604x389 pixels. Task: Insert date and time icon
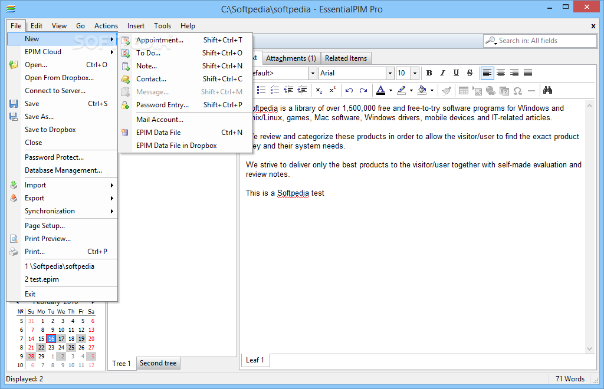(504, 90)
